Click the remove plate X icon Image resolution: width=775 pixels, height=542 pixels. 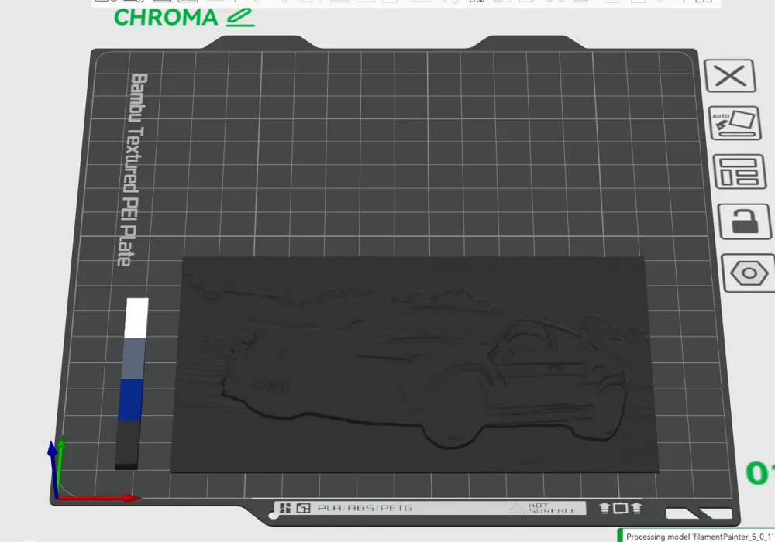(x=730, y=76)
